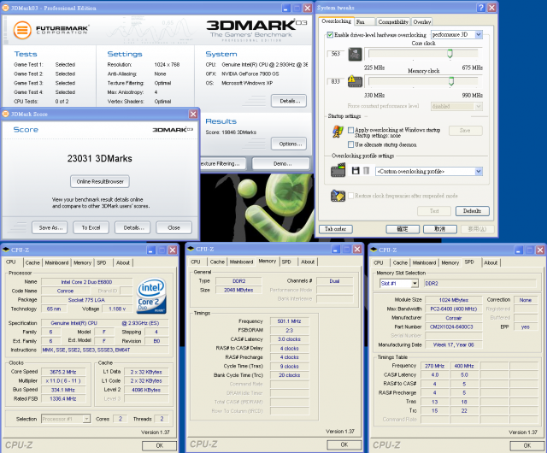Click the restore clock frequencies brush icon
547x453 pixels.
(x=338, y=196)
